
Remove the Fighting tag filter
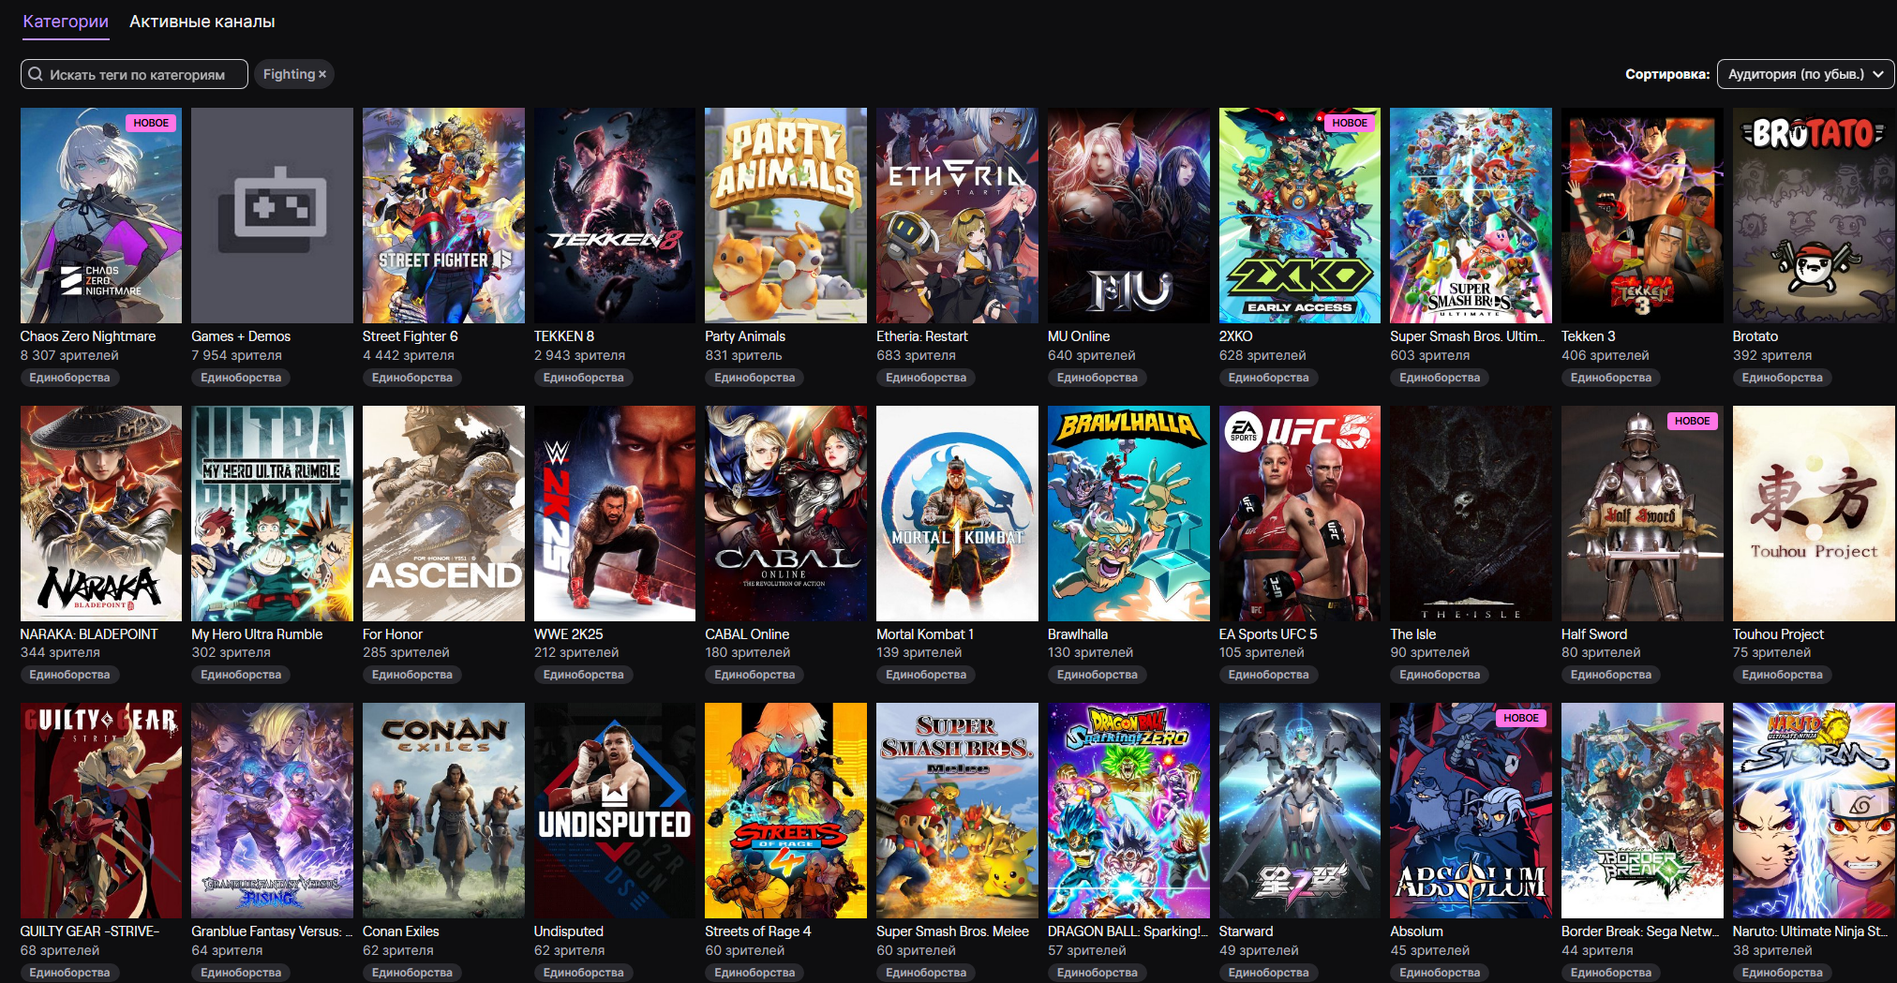322,74
